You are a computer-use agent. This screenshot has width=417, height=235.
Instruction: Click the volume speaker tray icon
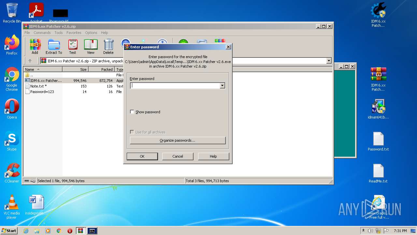pos(370,231)
